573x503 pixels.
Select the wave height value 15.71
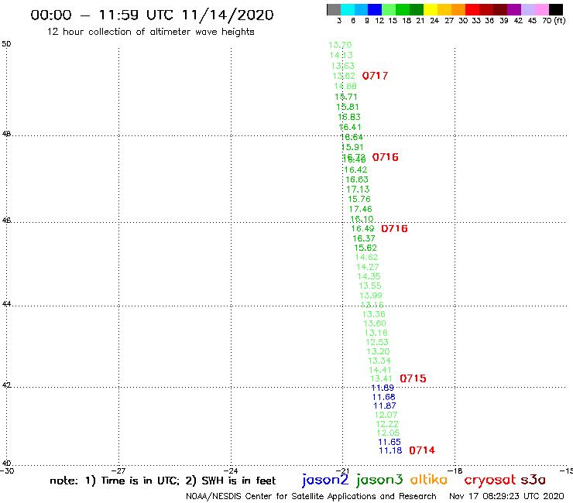pos(345,97)
